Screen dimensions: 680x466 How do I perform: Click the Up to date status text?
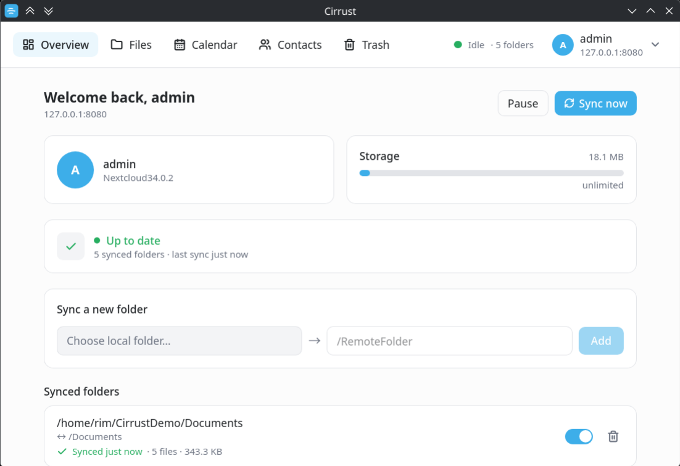[133, 241]
